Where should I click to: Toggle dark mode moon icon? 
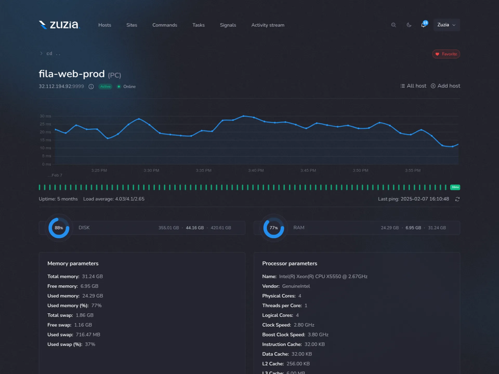(x=409, y=25)
